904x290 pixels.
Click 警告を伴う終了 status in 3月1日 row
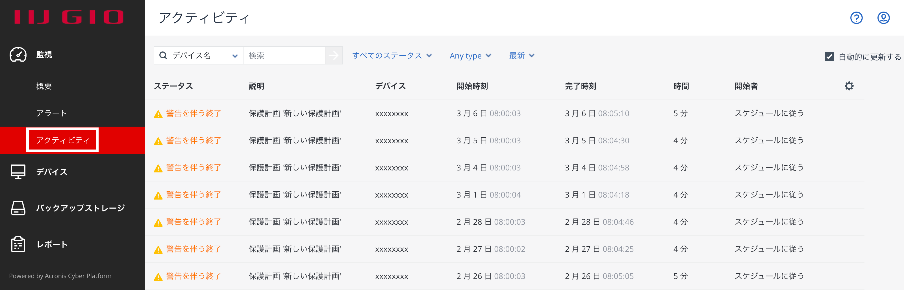coord(194,194)
